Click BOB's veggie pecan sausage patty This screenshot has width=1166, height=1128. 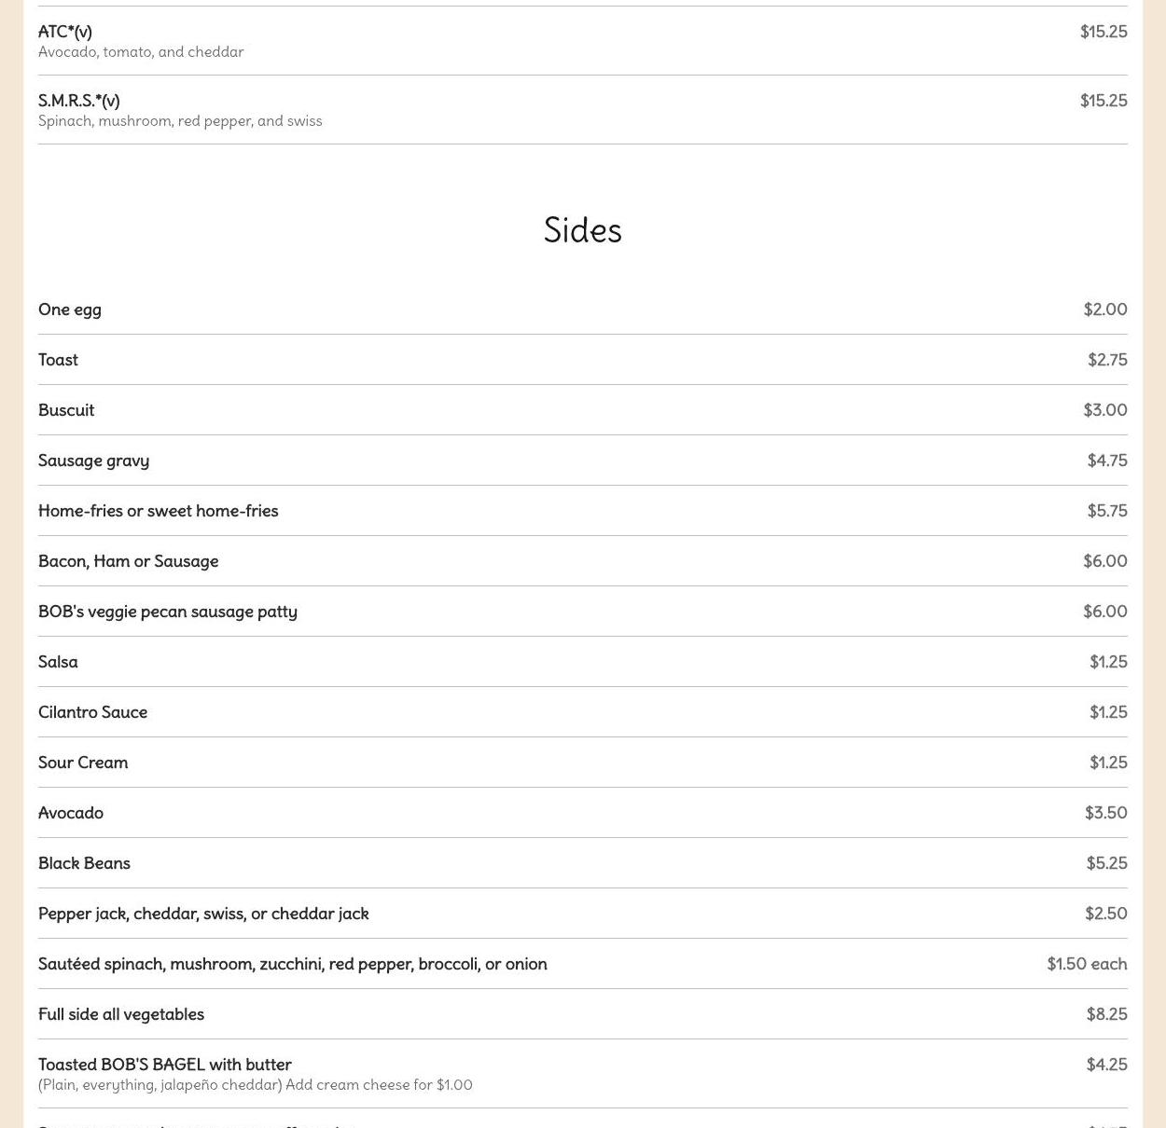(168, 612)
